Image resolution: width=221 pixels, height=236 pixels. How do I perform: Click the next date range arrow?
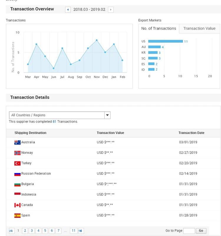click(111, 9)
